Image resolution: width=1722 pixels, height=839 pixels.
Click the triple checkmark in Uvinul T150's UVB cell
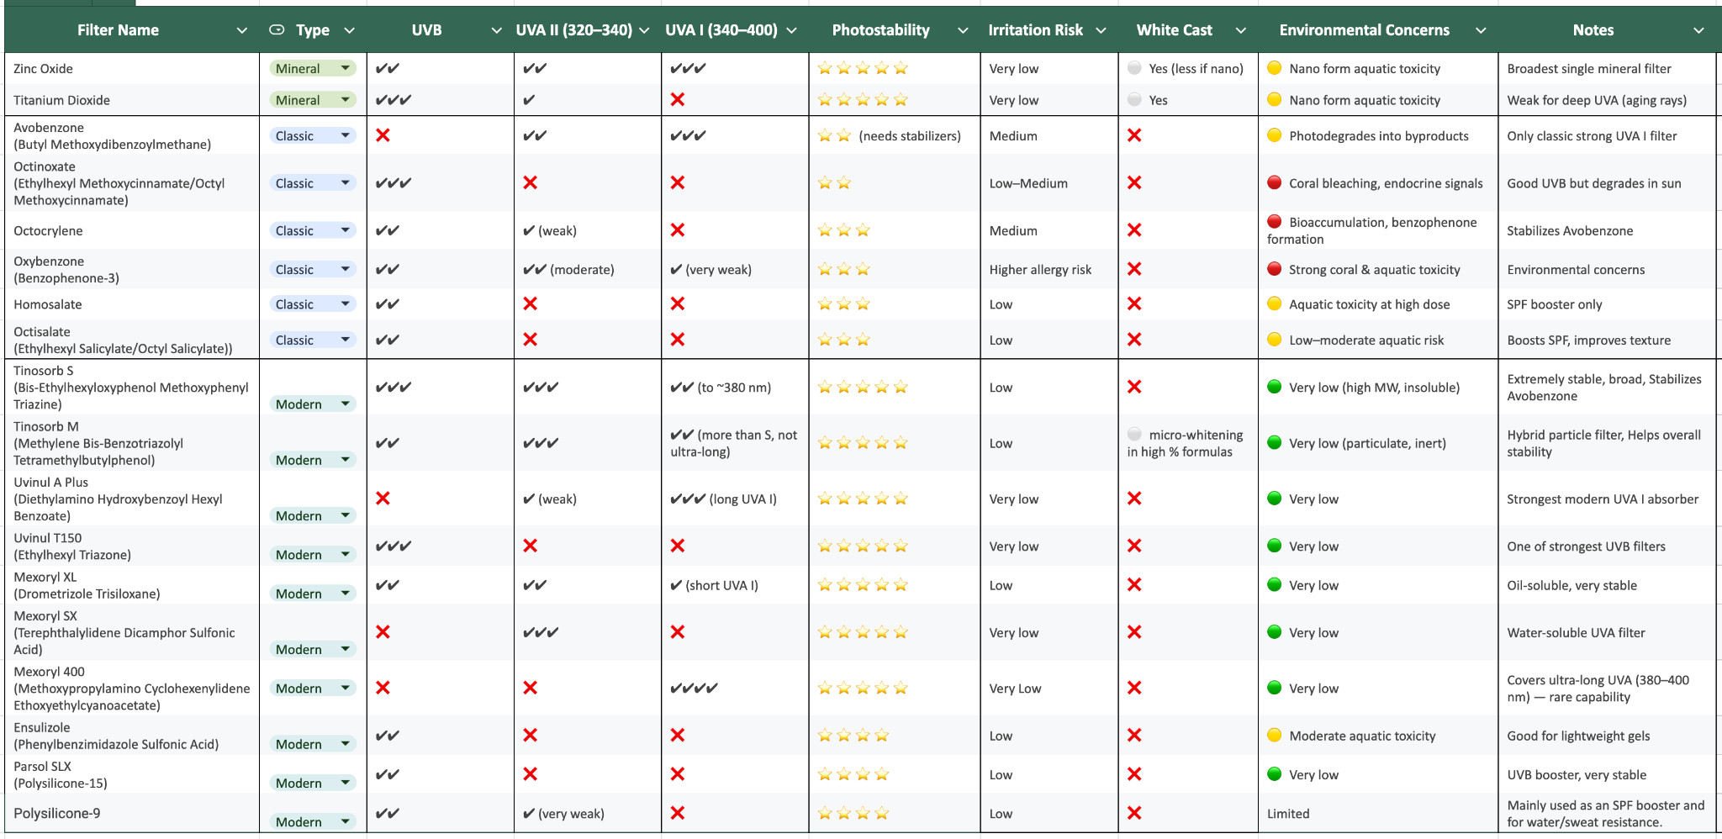tap(394, 546)
